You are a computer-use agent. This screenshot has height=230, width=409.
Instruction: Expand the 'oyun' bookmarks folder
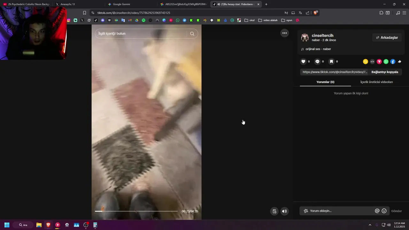point(287,20)
